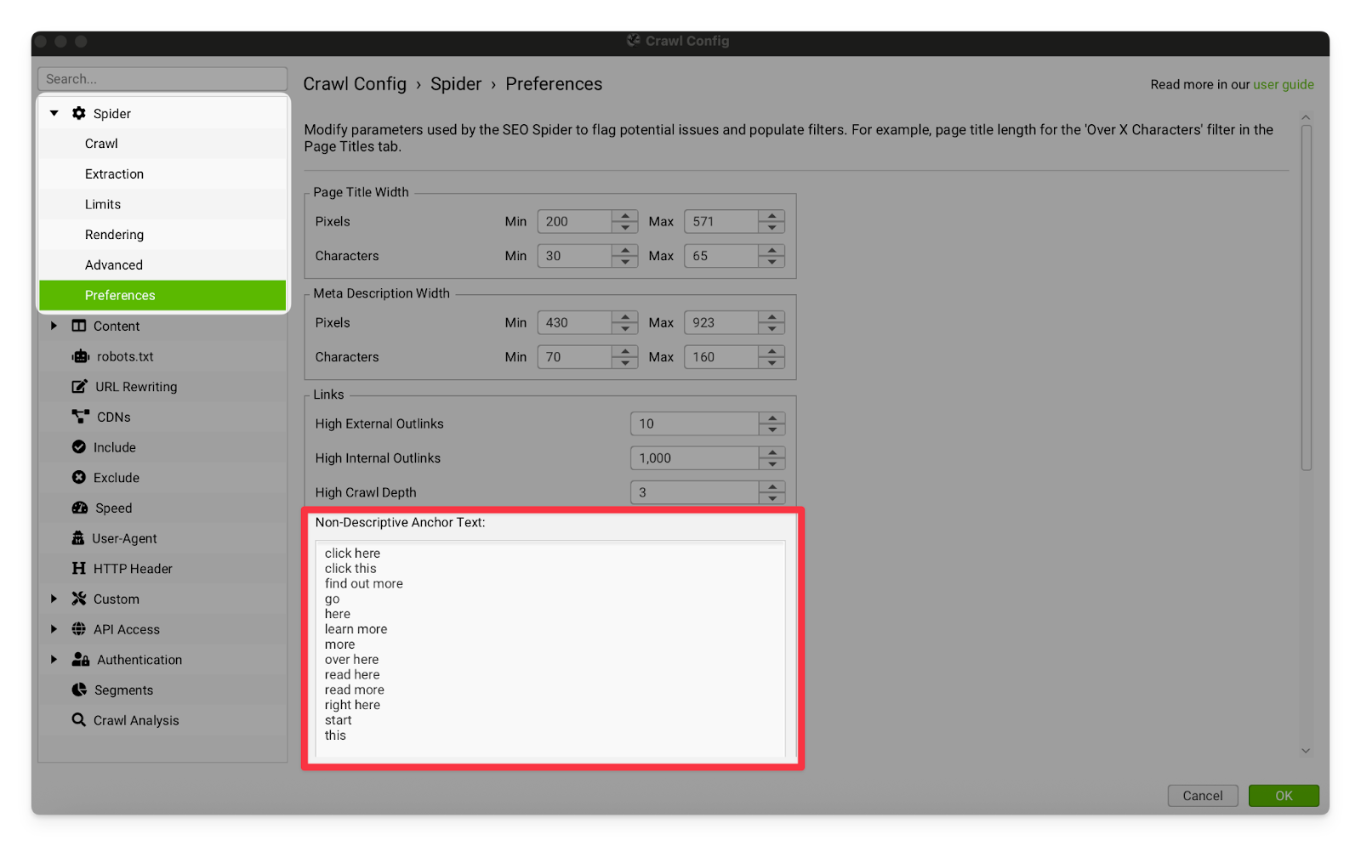Click the Exclude cross icon
The height and width of the screenshot is (846, 1361).
(x=79, y=478)
